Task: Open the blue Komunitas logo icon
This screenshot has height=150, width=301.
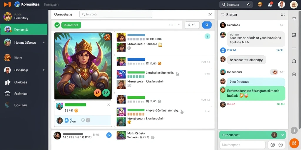Action: click(x=17, y=4)
